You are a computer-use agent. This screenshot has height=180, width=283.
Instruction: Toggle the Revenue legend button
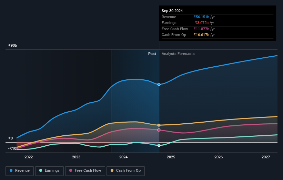pos(20,171)
